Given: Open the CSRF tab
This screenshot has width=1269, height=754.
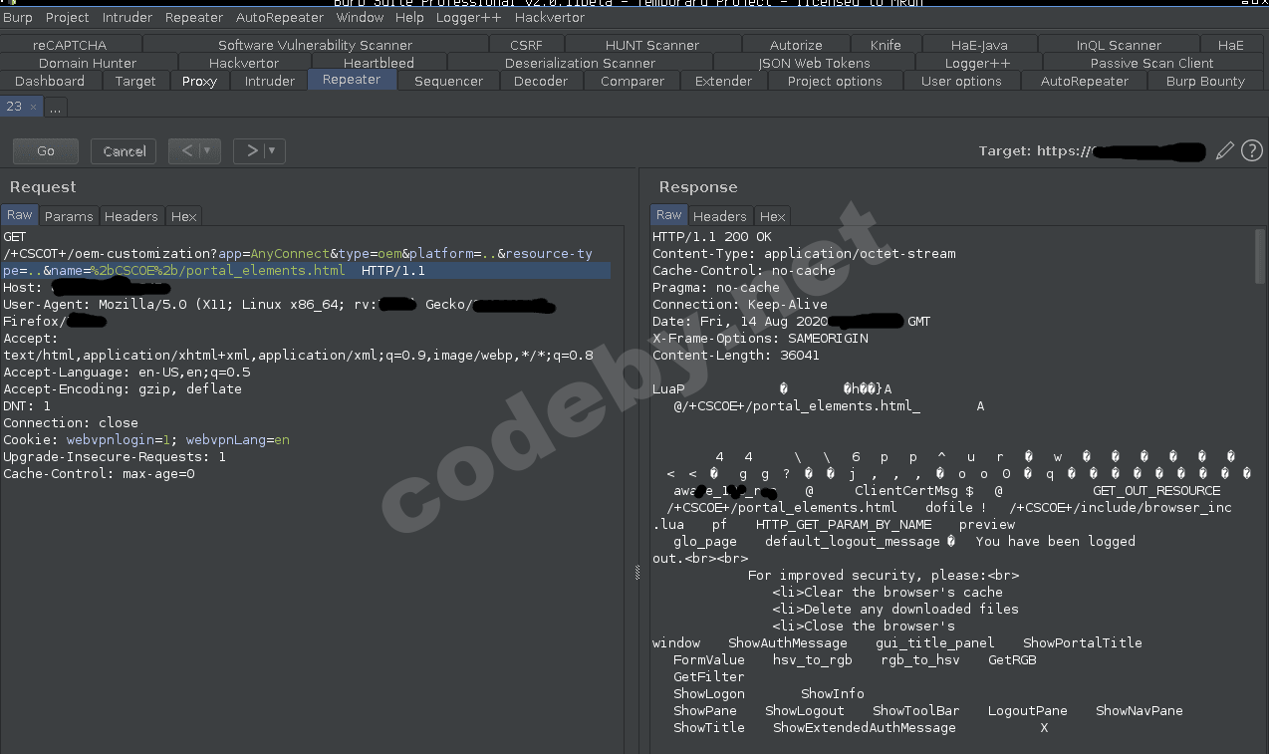Looking at the screenshot, I should point(526,45).
